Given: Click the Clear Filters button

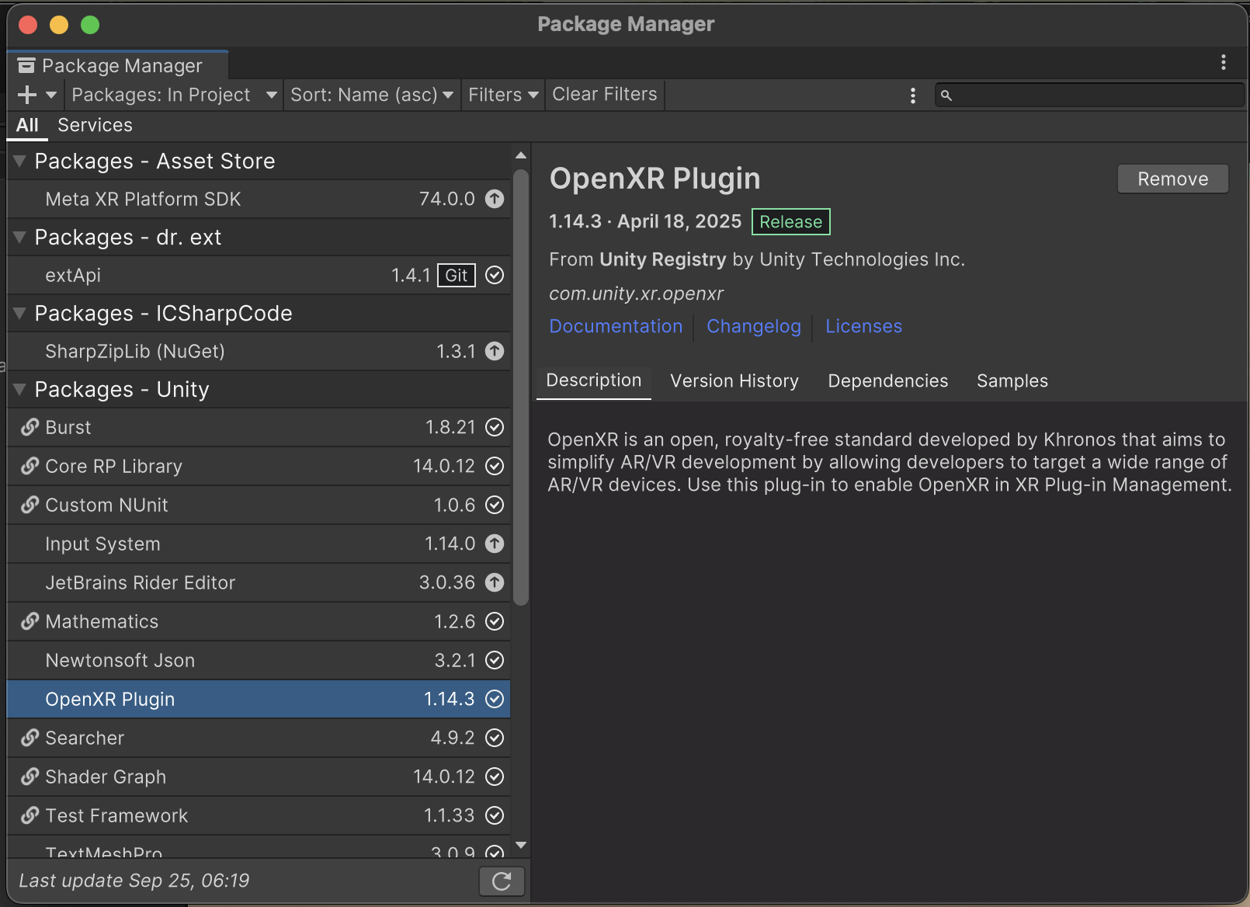Looking at the screenshot, I should click(605, 95).
